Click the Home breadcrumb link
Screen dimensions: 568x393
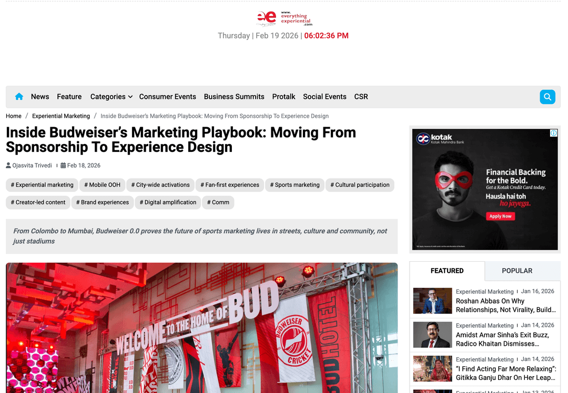[14, 116]
